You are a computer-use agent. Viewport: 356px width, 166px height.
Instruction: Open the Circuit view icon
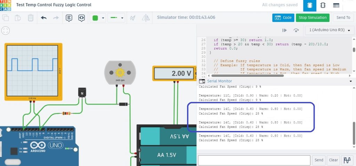(x=310, y=6)
